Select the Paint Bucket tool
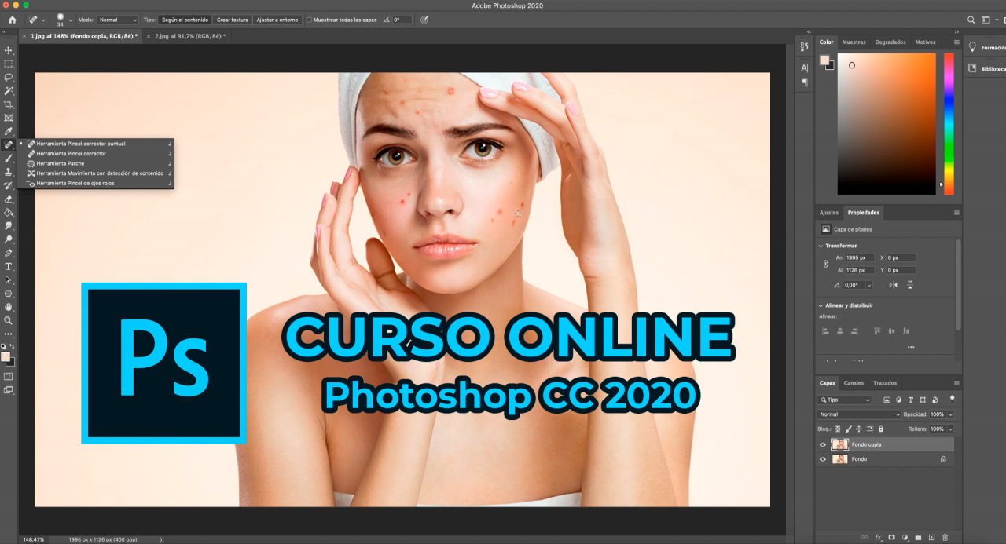The image size is (1006, 544). point(9,212)
